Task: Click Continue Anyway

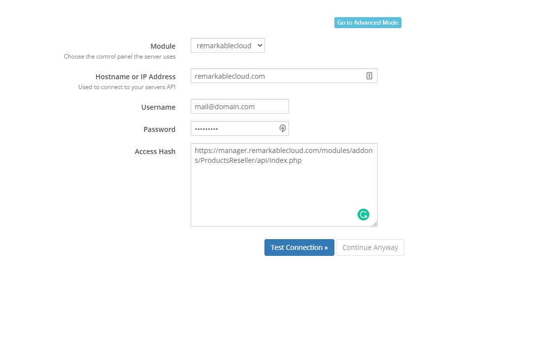Action: point(370,247)
